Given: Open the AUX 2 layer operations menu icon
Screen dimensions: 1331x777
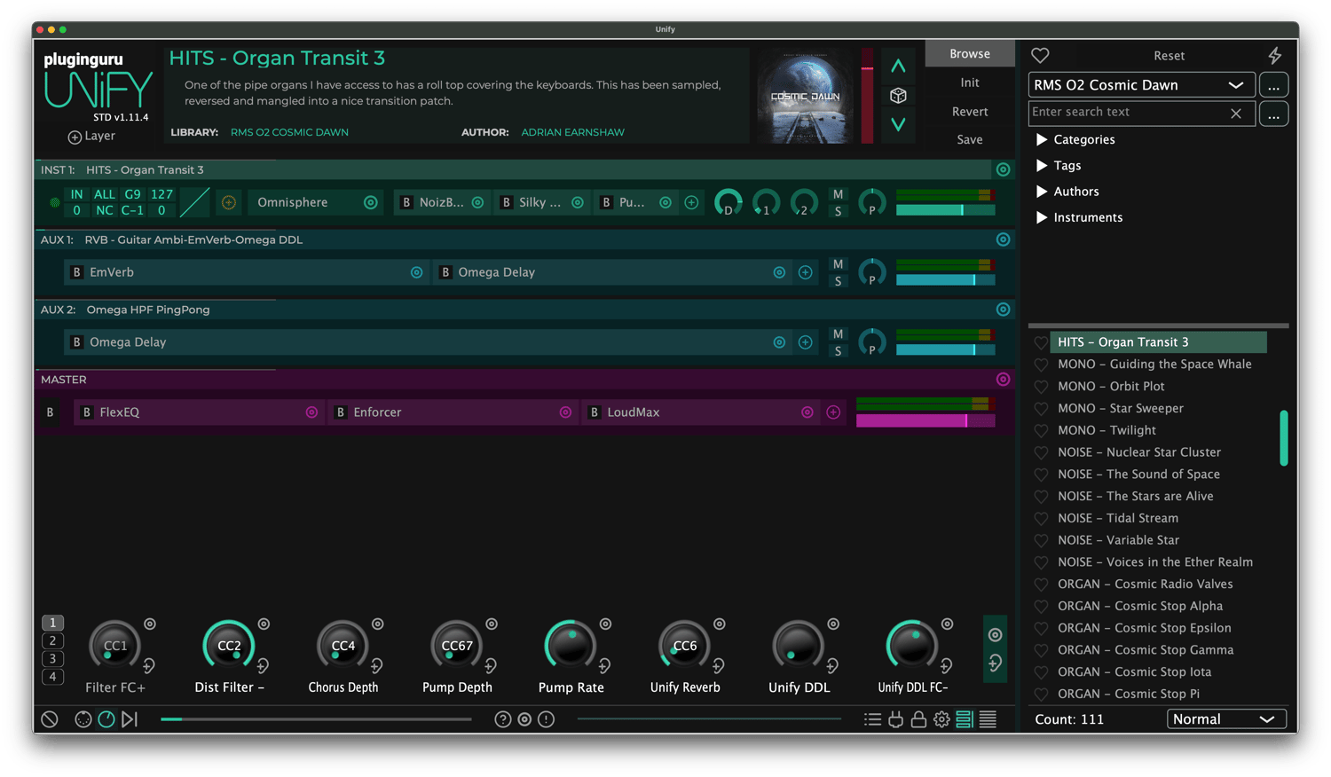Looking at the screenshot, I should 1003,310.
